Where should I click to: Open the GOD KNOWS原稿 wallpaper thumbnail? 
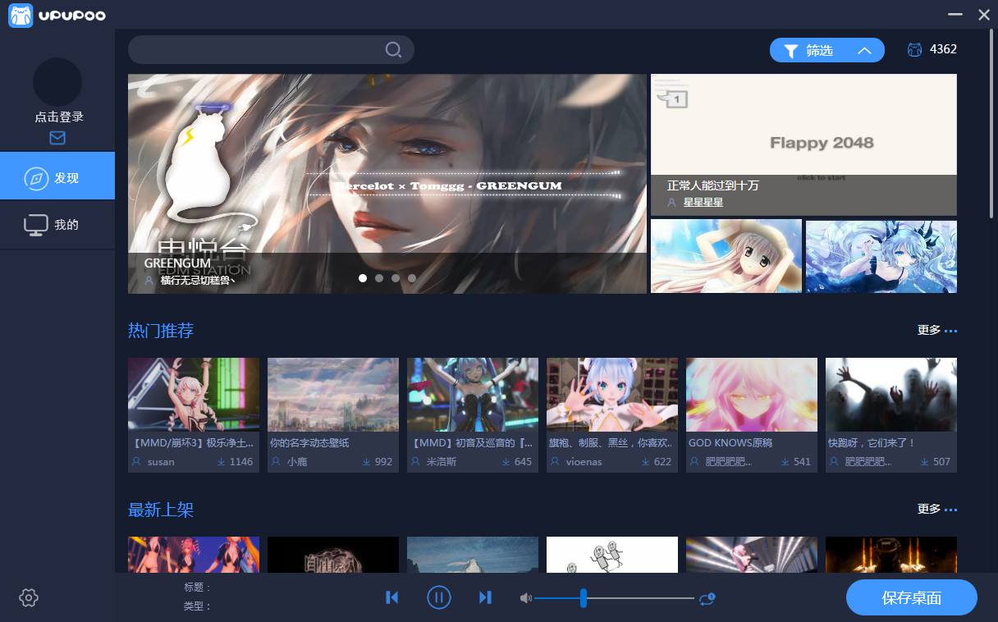751,395
